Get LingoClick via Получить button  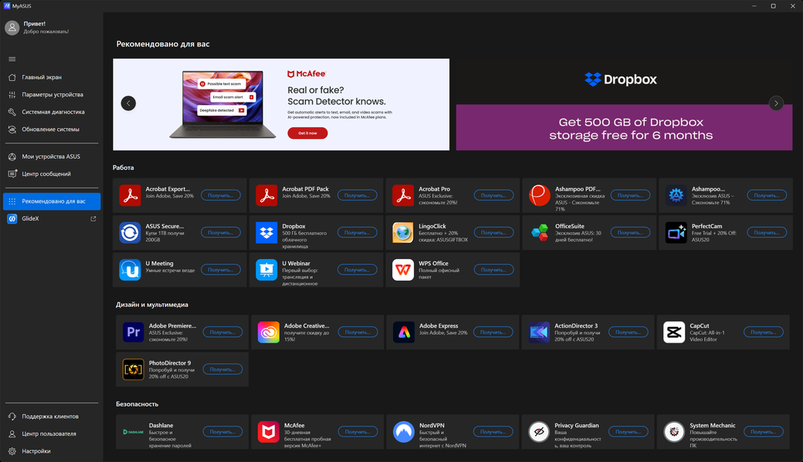(493, 233)
